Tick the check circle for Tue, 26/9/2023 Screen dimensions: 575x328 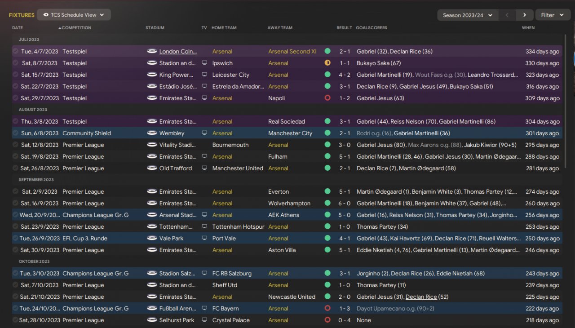16,239
